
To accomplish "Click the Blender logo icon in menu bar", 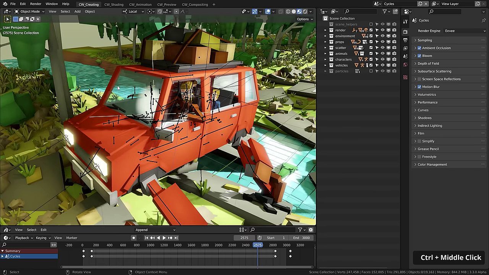I will click(x=5, y=4).
